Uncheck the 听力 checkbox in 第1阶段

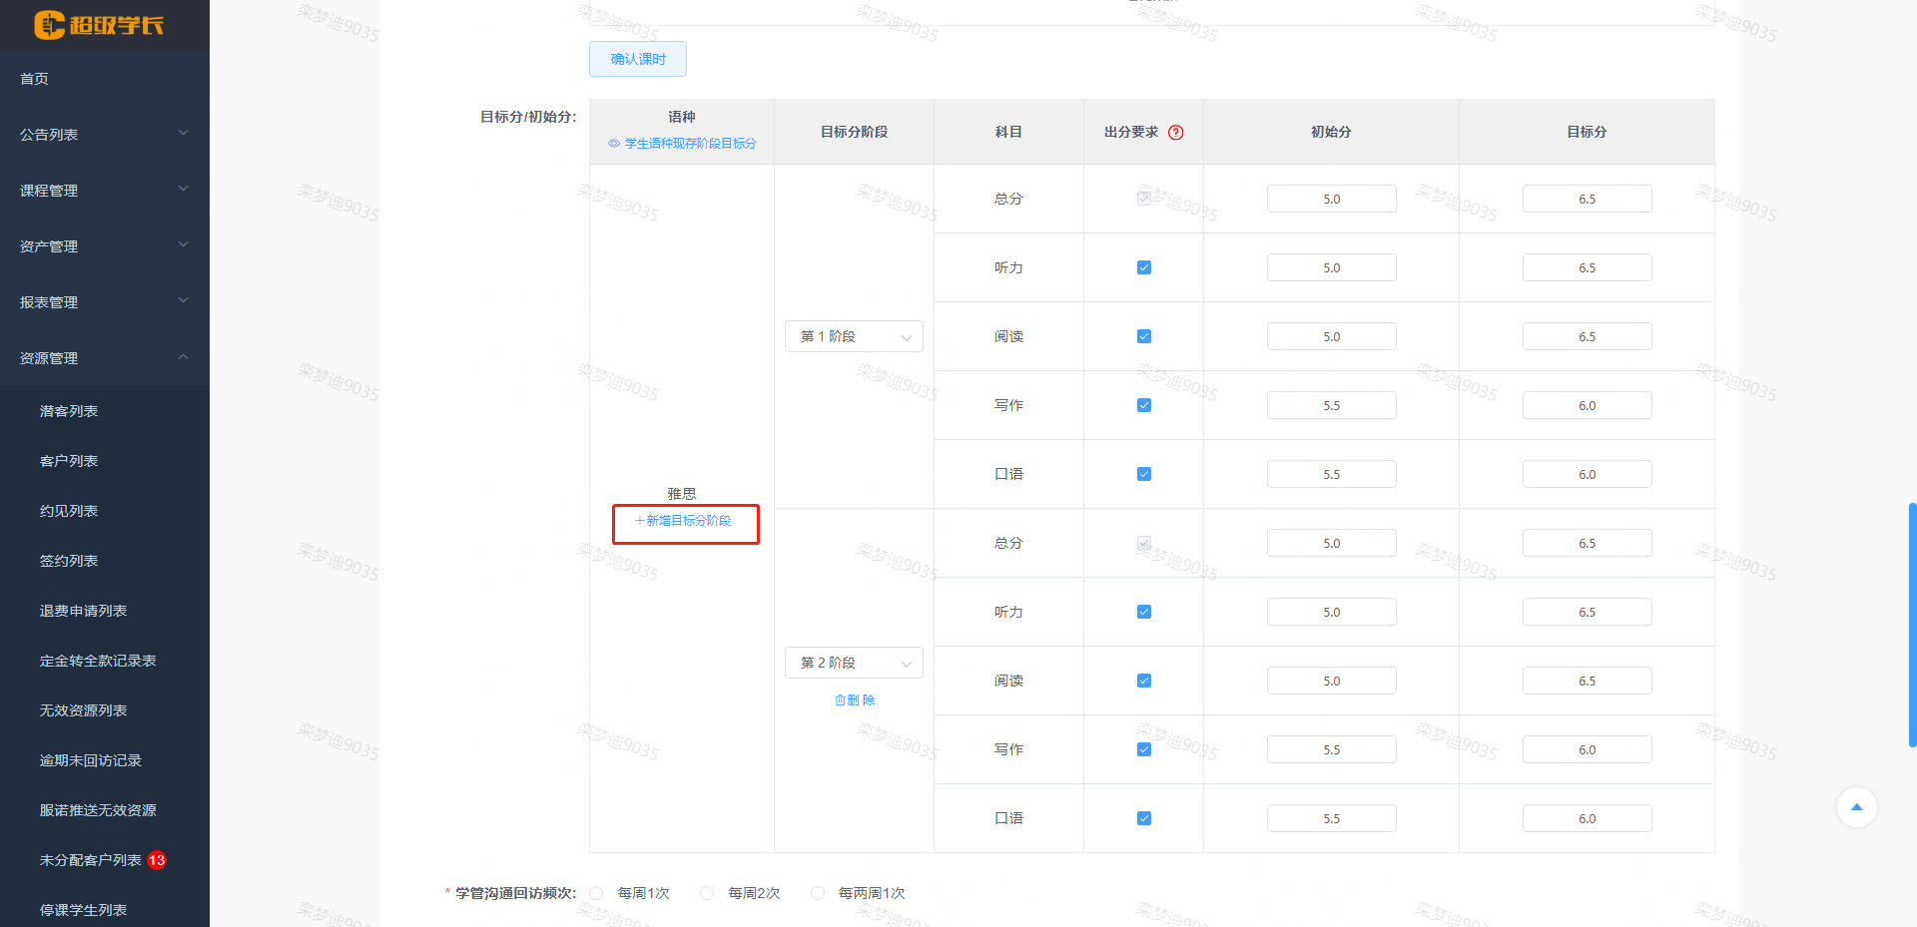click(1143, 266)
